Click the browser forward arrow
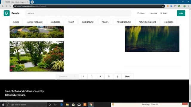Screen dimensions: 191x107 6,6
